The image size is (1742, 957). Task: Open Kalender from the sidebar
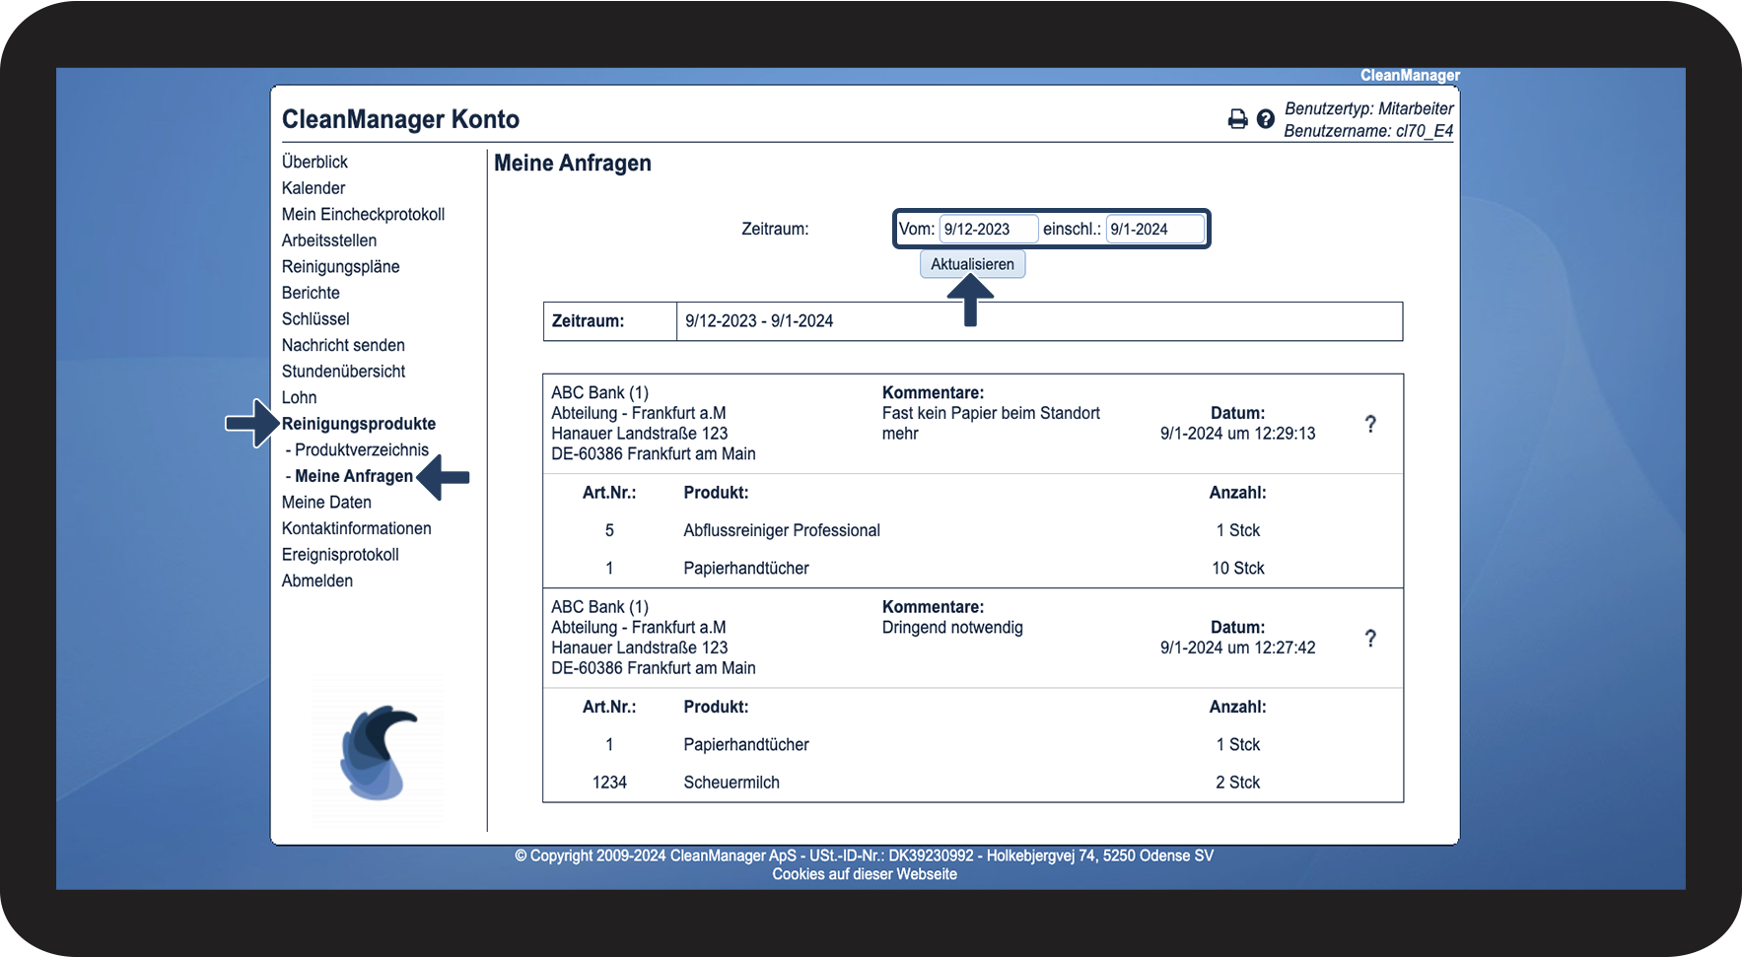coord(314,188)
